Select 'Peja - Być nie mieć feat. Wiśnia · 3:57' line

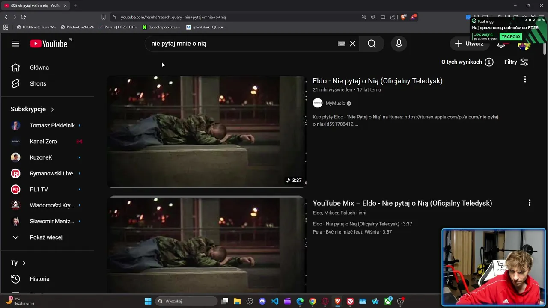click(352, 232)
